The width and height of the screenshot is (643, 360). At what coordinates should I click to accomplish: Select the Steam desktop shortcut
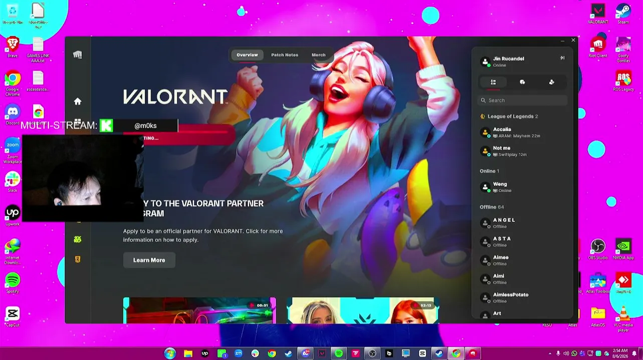pyautogui.click(x=623, y=13)
